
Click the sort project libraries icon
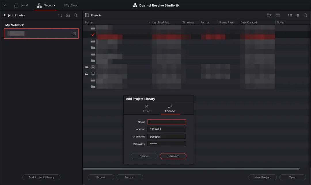60,15
